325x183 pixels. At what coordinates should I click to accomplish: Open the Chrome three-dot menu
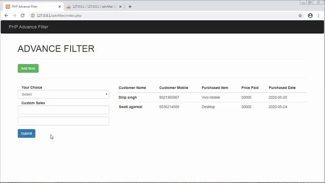(318, 16)
